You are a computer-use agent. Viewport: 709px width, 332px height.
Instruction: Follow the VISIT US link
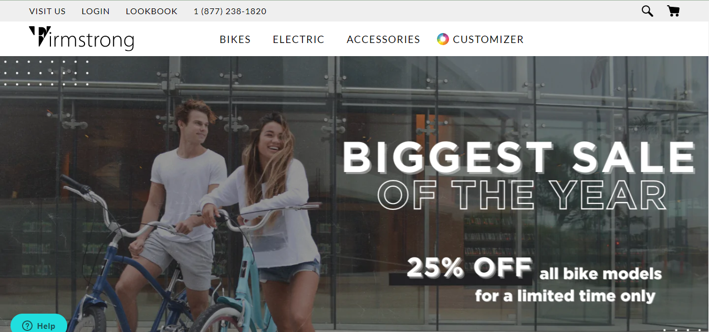pos(47,11)
